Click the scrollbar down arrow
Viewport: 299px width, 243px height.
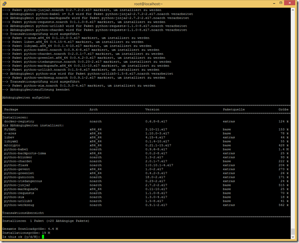(x=293, y=237)
